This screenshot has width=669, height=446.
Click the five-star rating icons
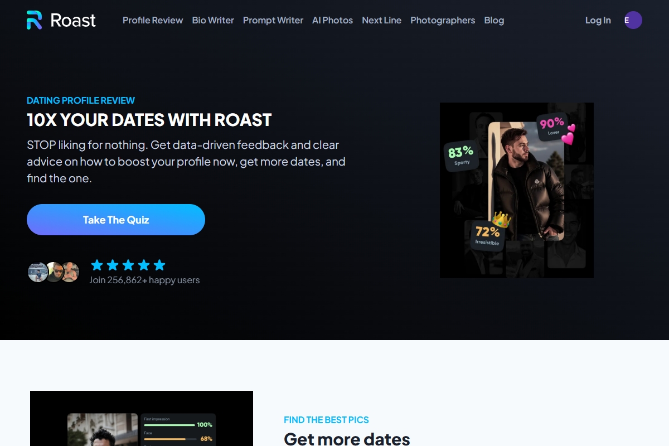point(128,265)
